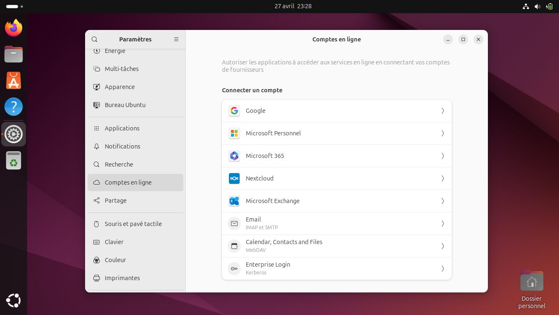The image size is (559, 315).
Task: Choose the Microsoft Exchange label
Action: 273,201
